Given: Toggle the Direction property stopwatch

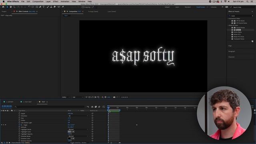Looking at the screenshot, I should tap(20, 116).
